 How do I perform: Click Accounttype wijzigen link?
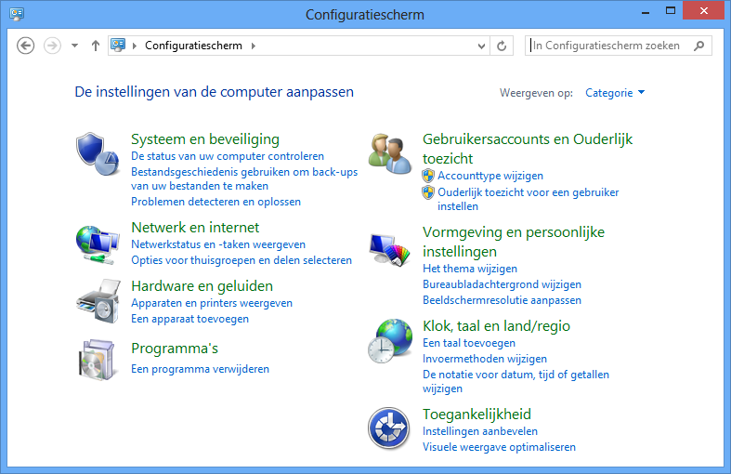490,176
